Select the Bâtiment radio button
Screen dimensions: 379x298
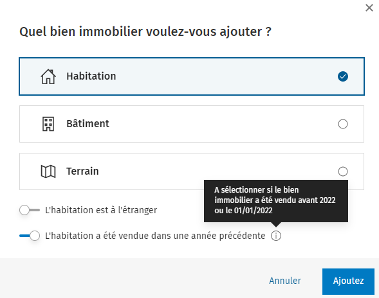(343, 124)
